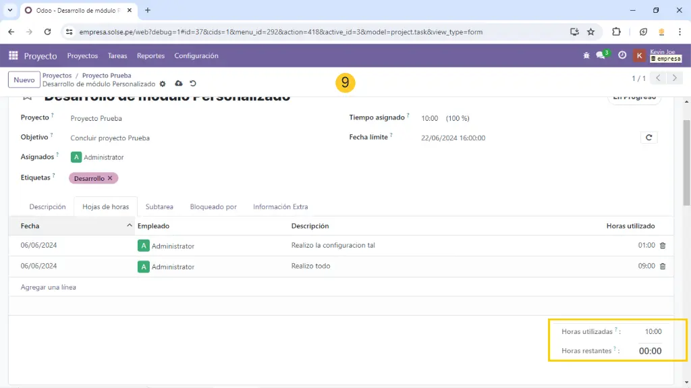Open the Configuración menu
This screenshot has width=691, height=388.
point(196,56)
